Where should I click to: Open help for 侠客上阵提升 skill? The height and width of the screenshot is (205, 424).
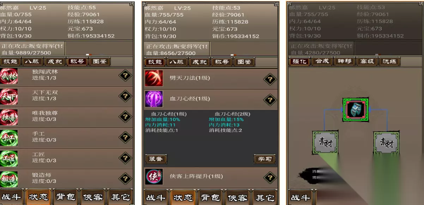tap(270, 177)
